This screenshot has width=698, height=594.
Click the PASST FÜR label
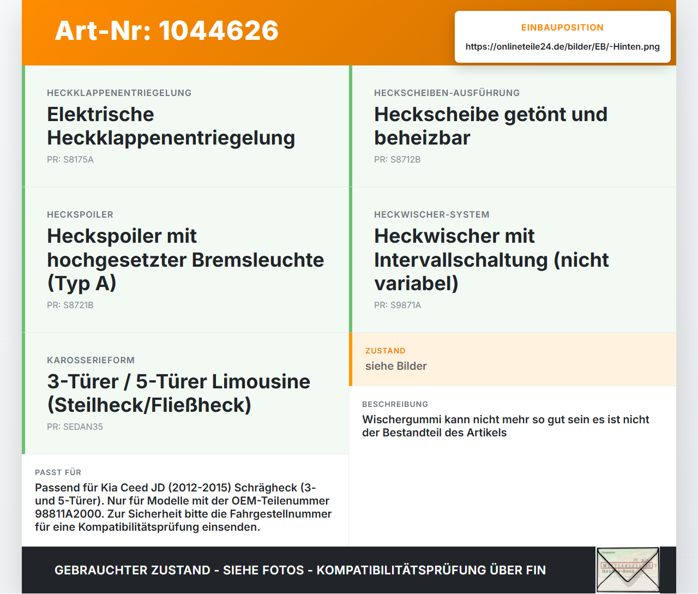(x=58, y=472)
